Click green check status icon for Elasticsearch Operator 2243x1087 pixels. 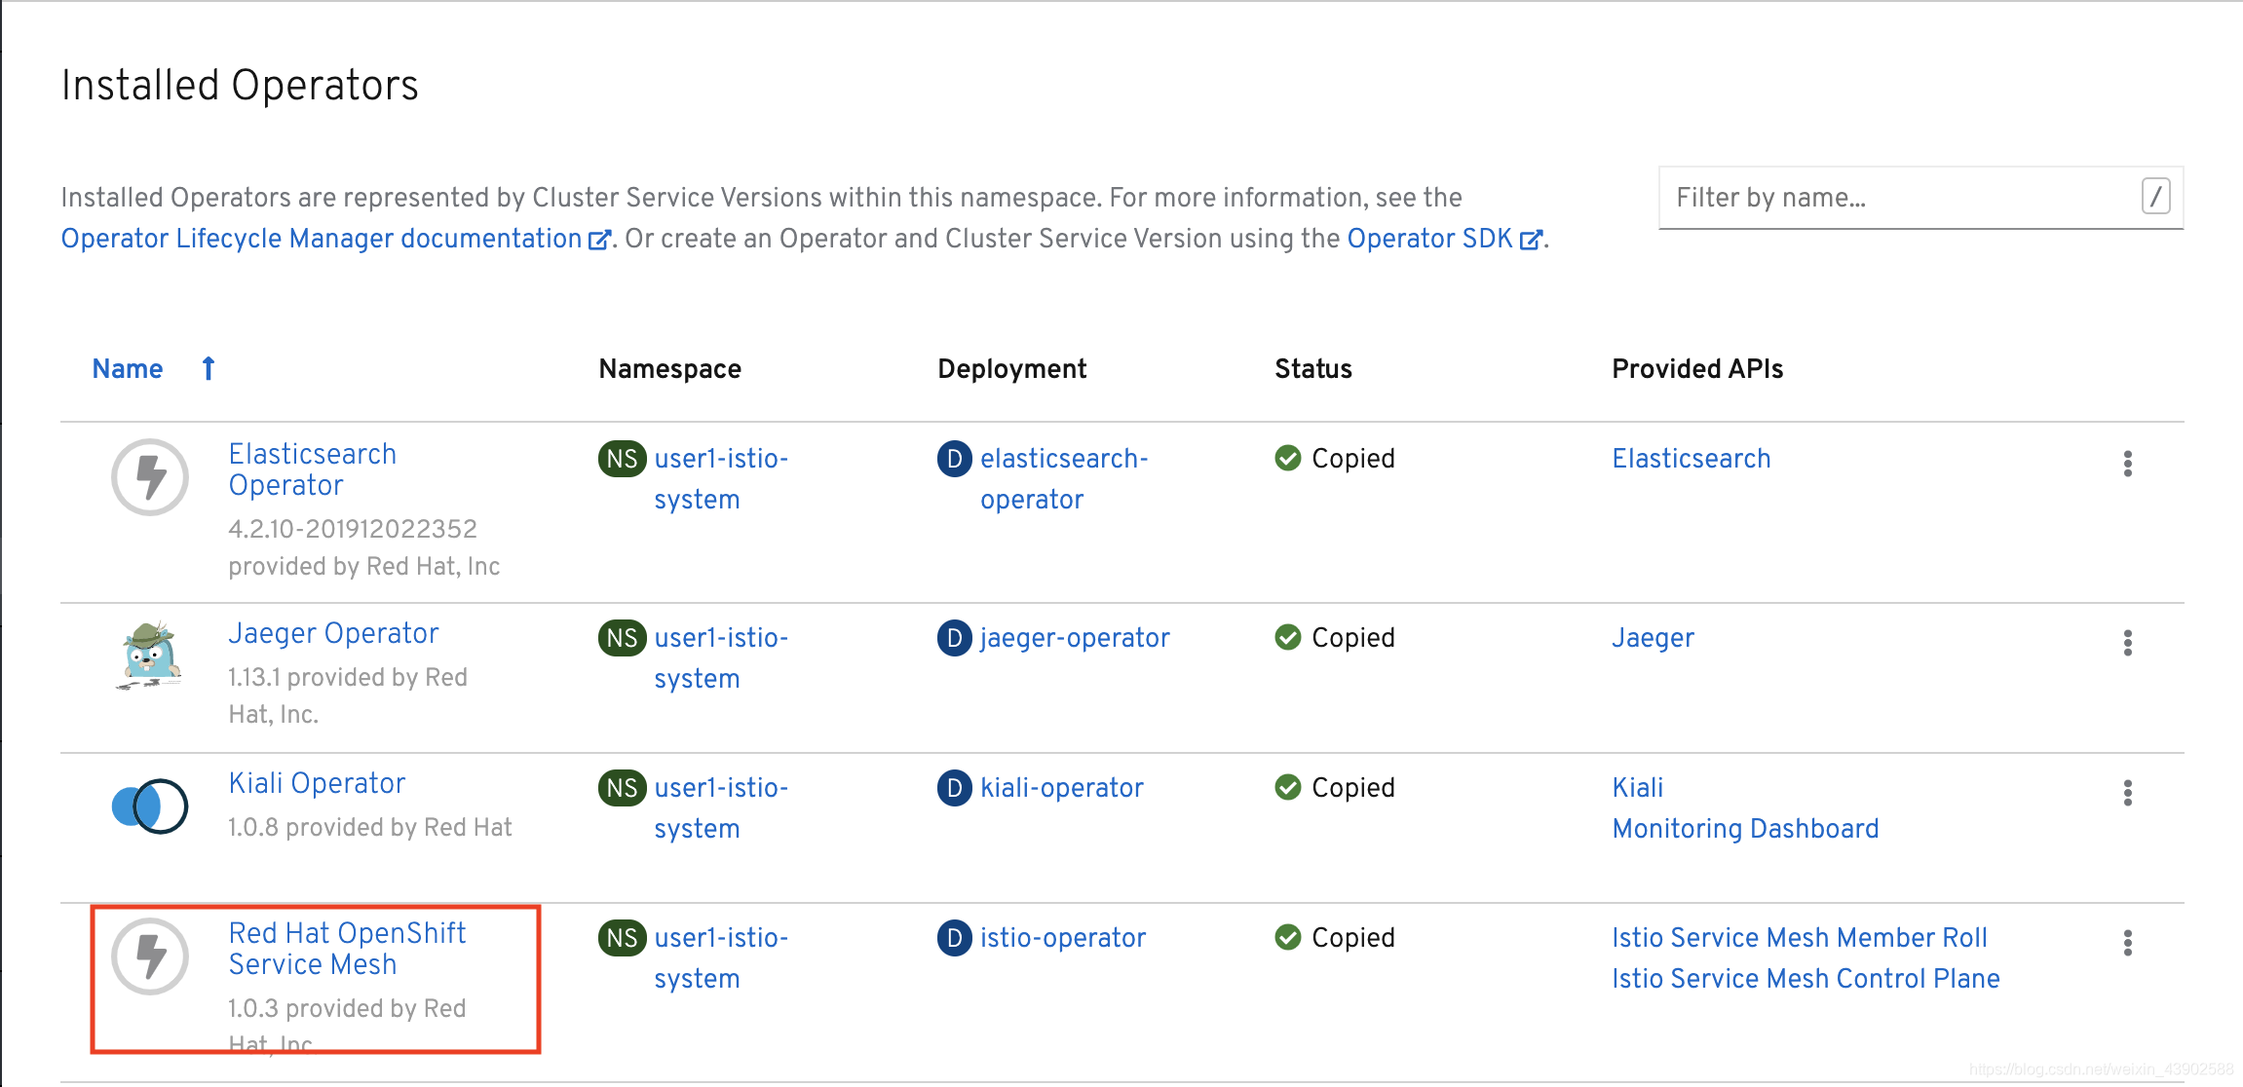click(x=1287, y=458)
